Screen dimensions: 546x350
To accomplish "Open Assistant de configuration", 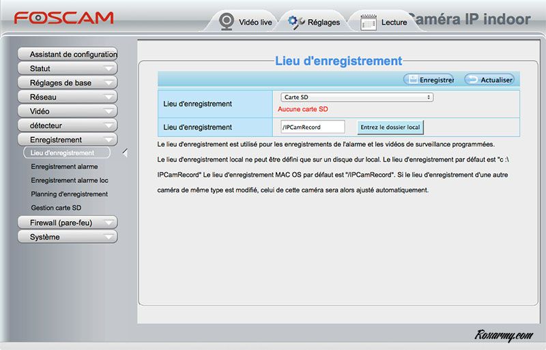I will [68, 55].
